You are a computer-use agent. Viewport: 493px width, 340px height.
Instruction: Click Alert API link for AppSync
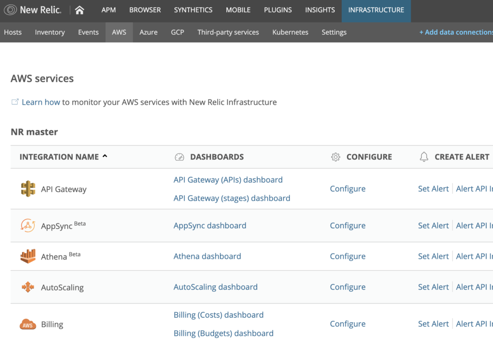(474, 225)
